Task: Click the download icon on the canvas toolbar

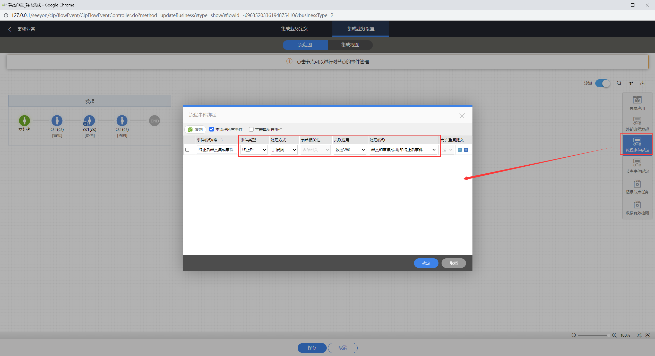Action: [x=643, y=83]
